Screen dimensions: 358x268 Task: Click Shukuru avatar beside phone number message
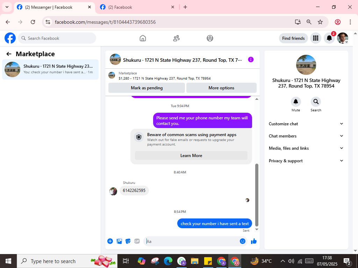coord(113,191)
